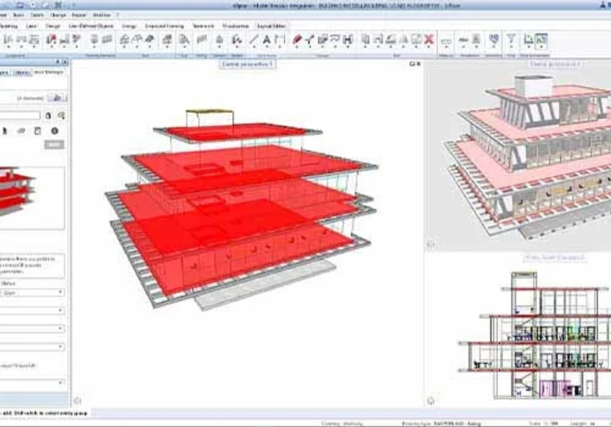The width and height of the screenshot is (611, 427).
Task: Open the 'Teamwork' ribbon tab
Action: tap(203, 26)
